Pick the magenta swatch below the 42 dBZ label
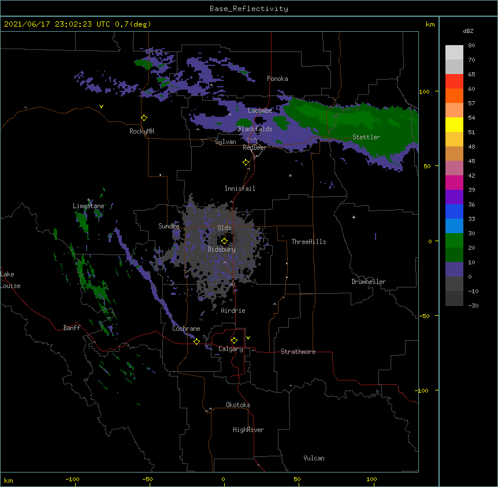Image resolution: width=498 pixels, height=487 pixels. coord(454,182)
